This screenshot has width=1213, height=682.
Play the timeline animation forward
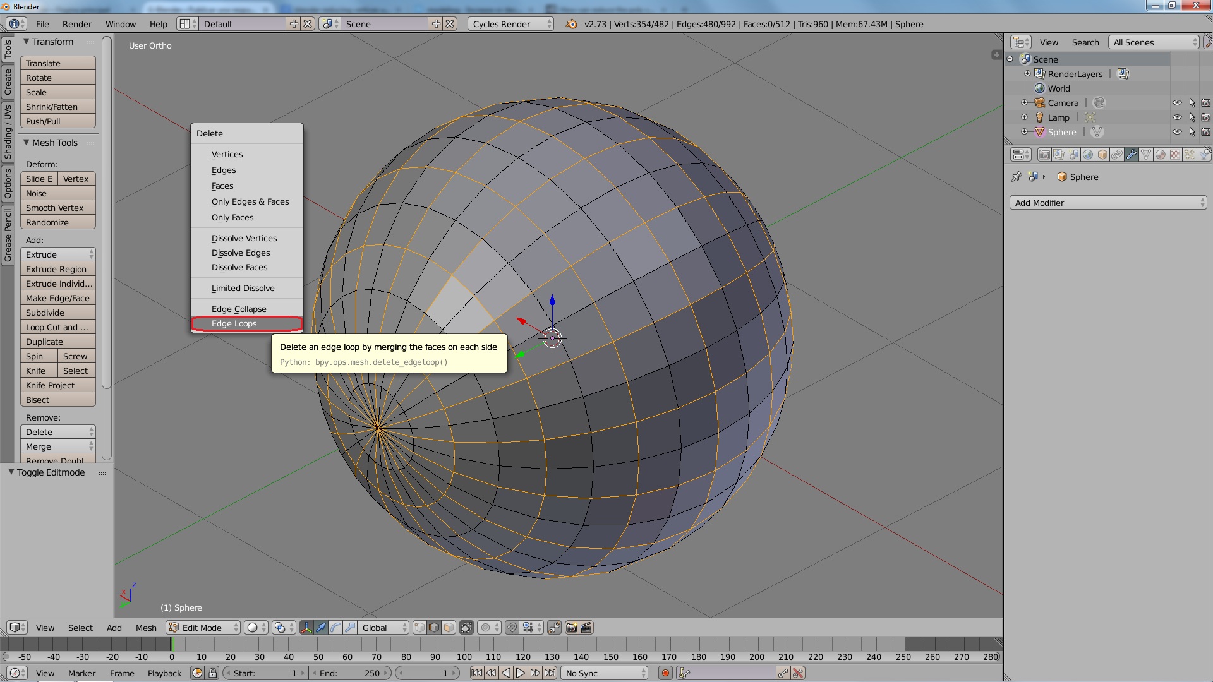521,673
